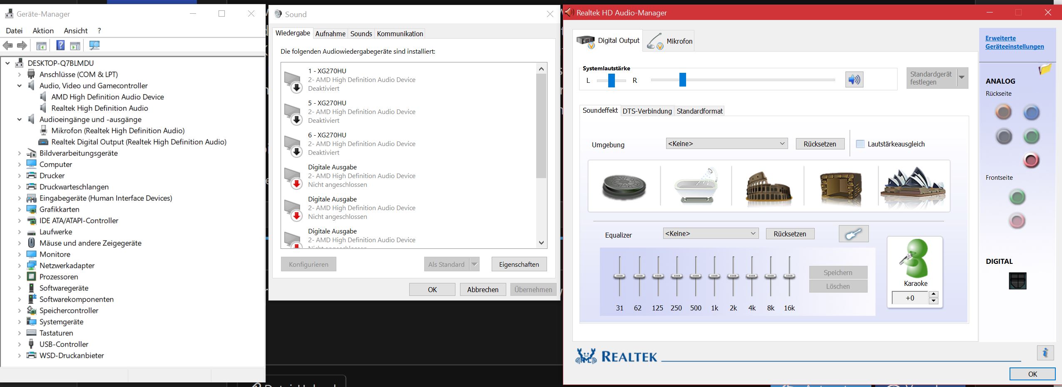The width and height of the screenshot is (1062, 387).
Task: Open the DTS-Verbindung tab
Action: [647, 111]
